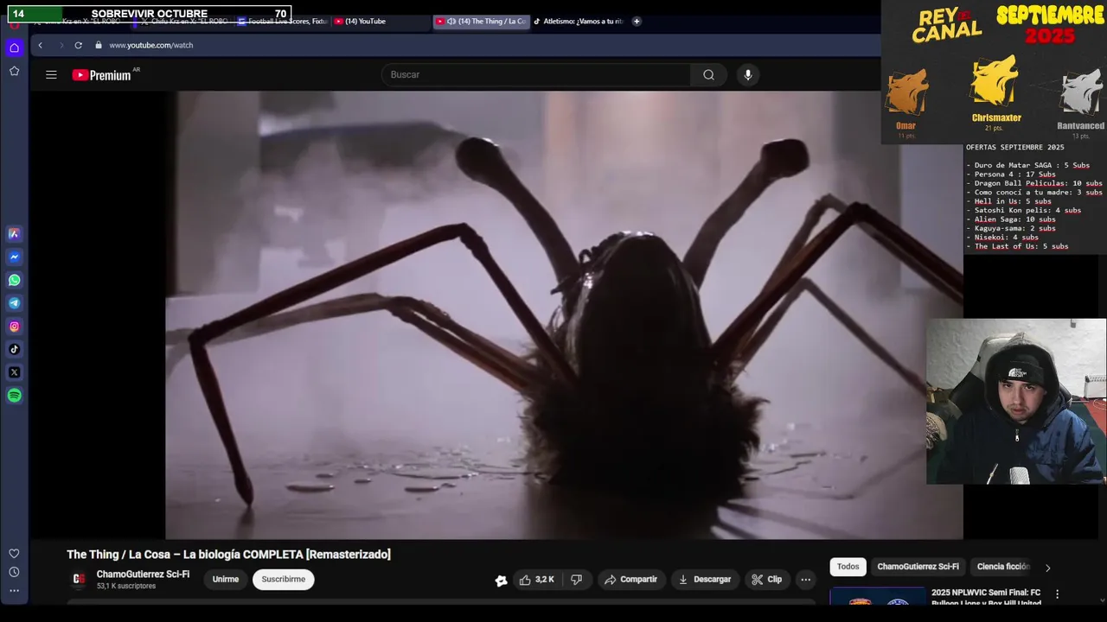Open Instagram in the sidebar
1107x622 pixels.
pyautogui.click(x=14, y=327)
